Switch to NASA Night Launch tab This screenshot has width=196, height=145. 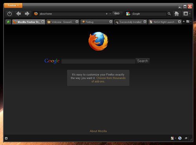[165, 22]
